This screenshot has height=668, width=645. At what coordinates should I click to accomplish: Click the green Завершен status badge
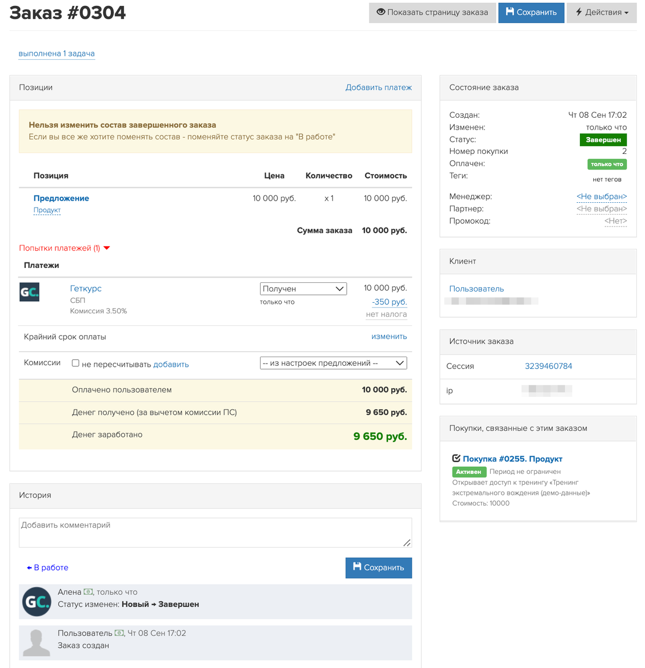coord(603,140)
